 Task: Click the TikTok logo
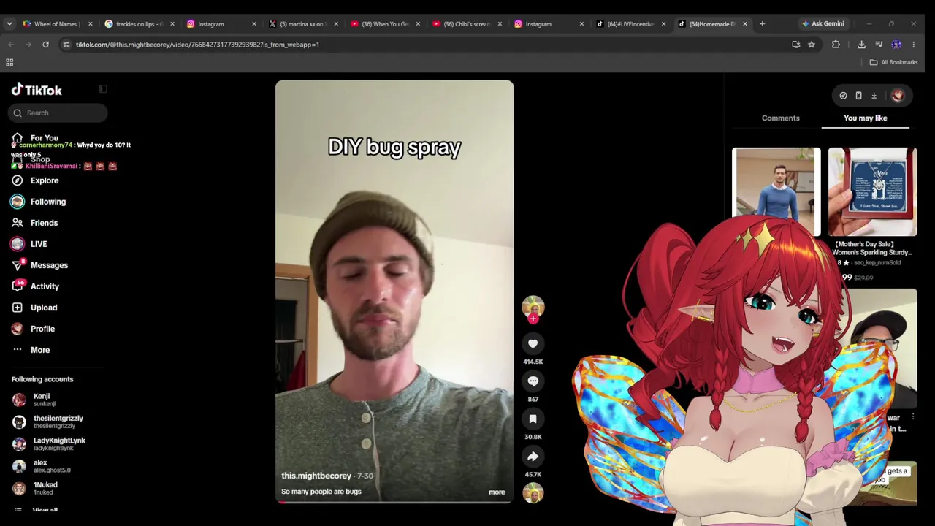37,90
